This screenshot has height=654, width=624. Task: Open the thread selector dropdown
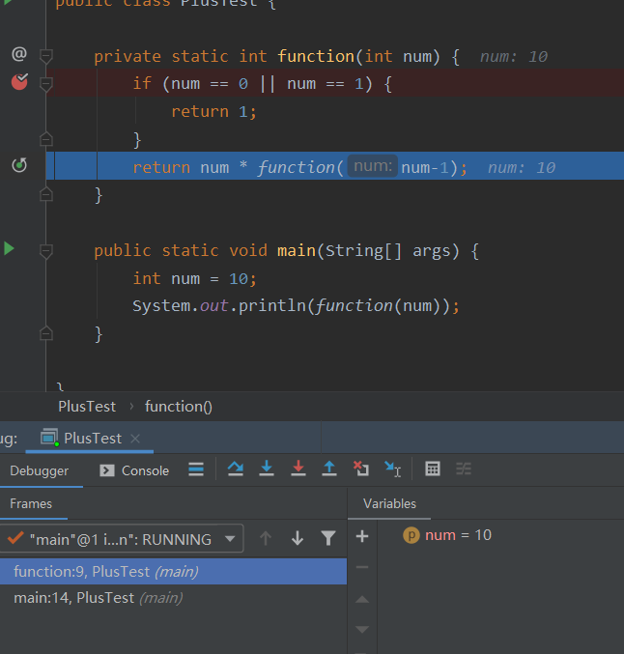(122, 539)
